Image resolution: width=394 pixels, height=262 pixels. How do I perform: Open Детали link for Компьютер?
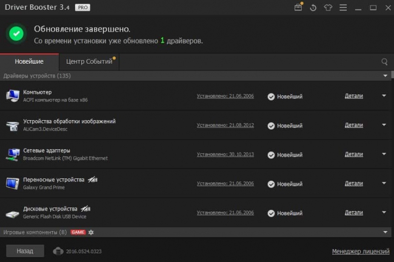pyautogui.click(x=354, y=96)
